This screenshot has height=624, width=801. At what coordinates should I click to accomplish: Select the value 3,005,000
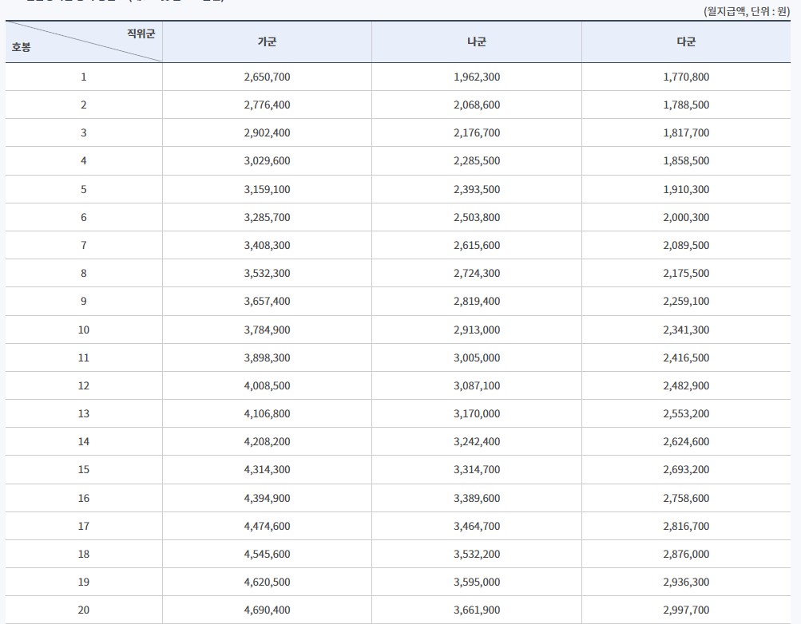[x=477, y=358]
